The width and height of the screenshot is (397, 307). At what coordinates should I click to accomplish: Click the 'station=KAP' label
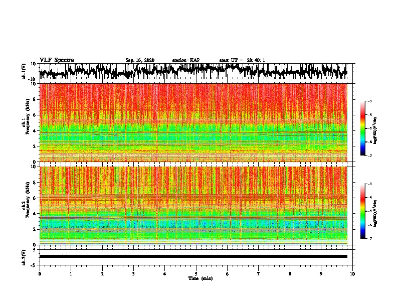pos(186,60)
